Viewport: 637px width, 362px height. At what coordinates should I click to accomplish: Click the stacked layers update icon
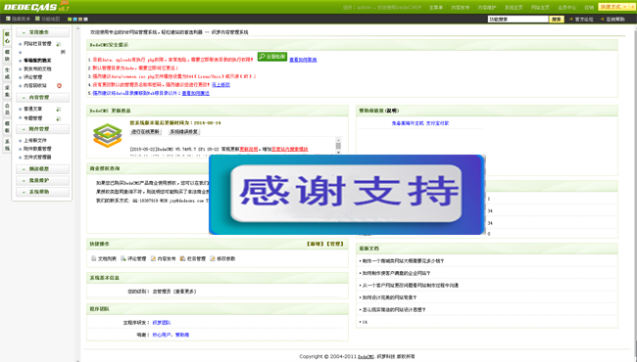pos(107,135)
